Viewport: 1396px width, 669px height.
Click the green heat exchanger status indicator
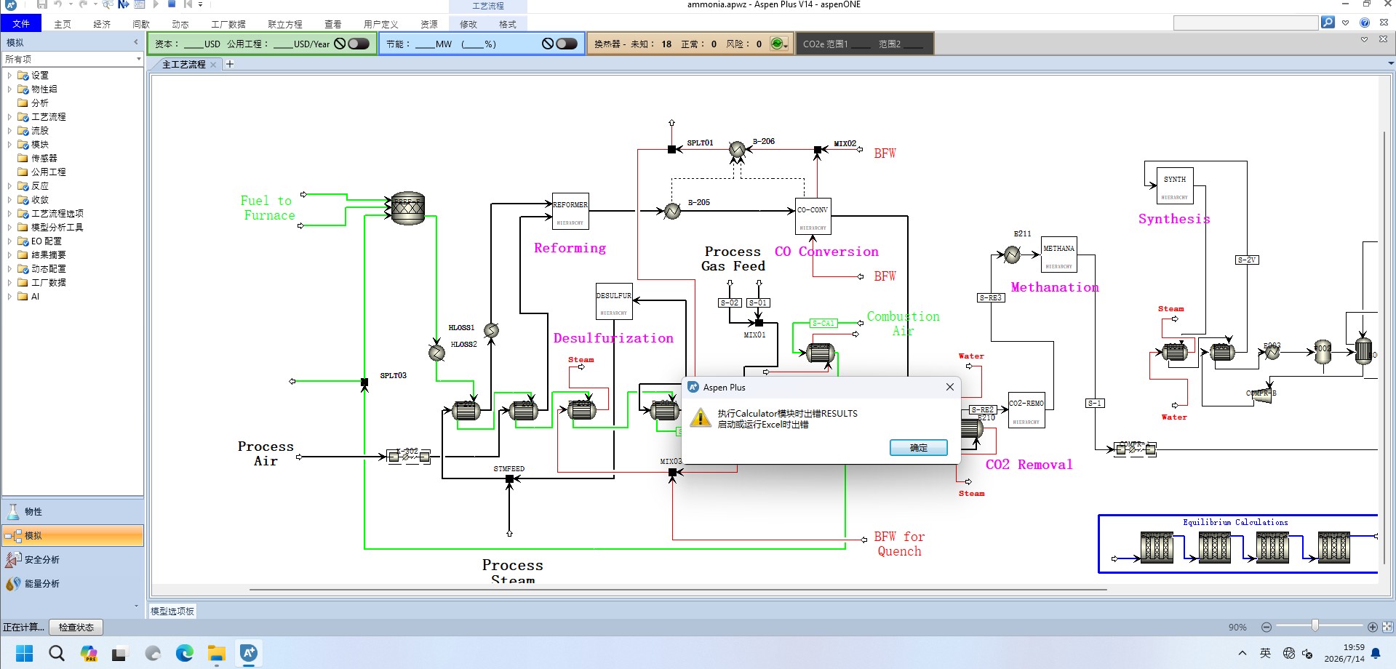pyautogui.click(x=777, y=44)
